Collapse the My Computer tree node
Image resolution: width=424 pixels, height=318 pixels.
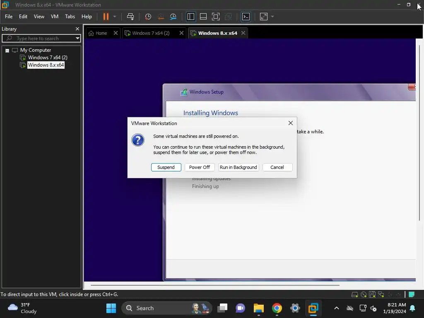[x=7, y=51]
